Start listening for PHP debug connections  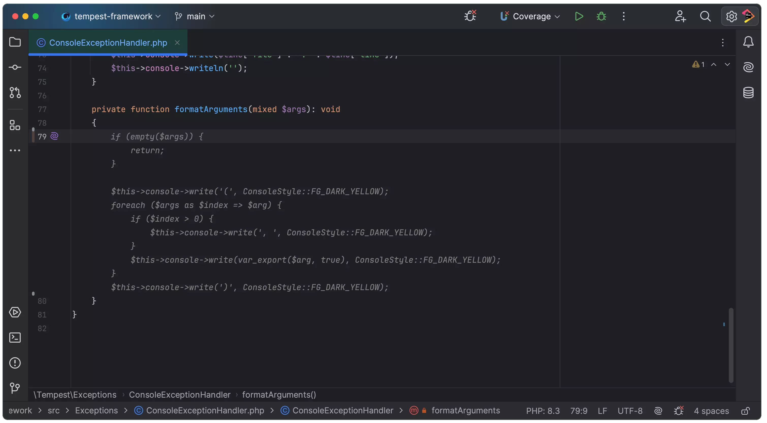coord(470,16)
